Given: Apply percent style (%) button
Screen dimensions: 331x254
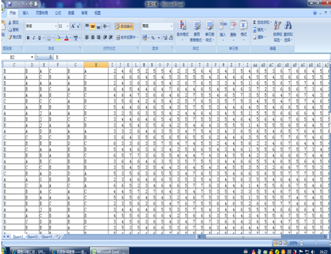Looking at the screenshot, I should [153, 38].
